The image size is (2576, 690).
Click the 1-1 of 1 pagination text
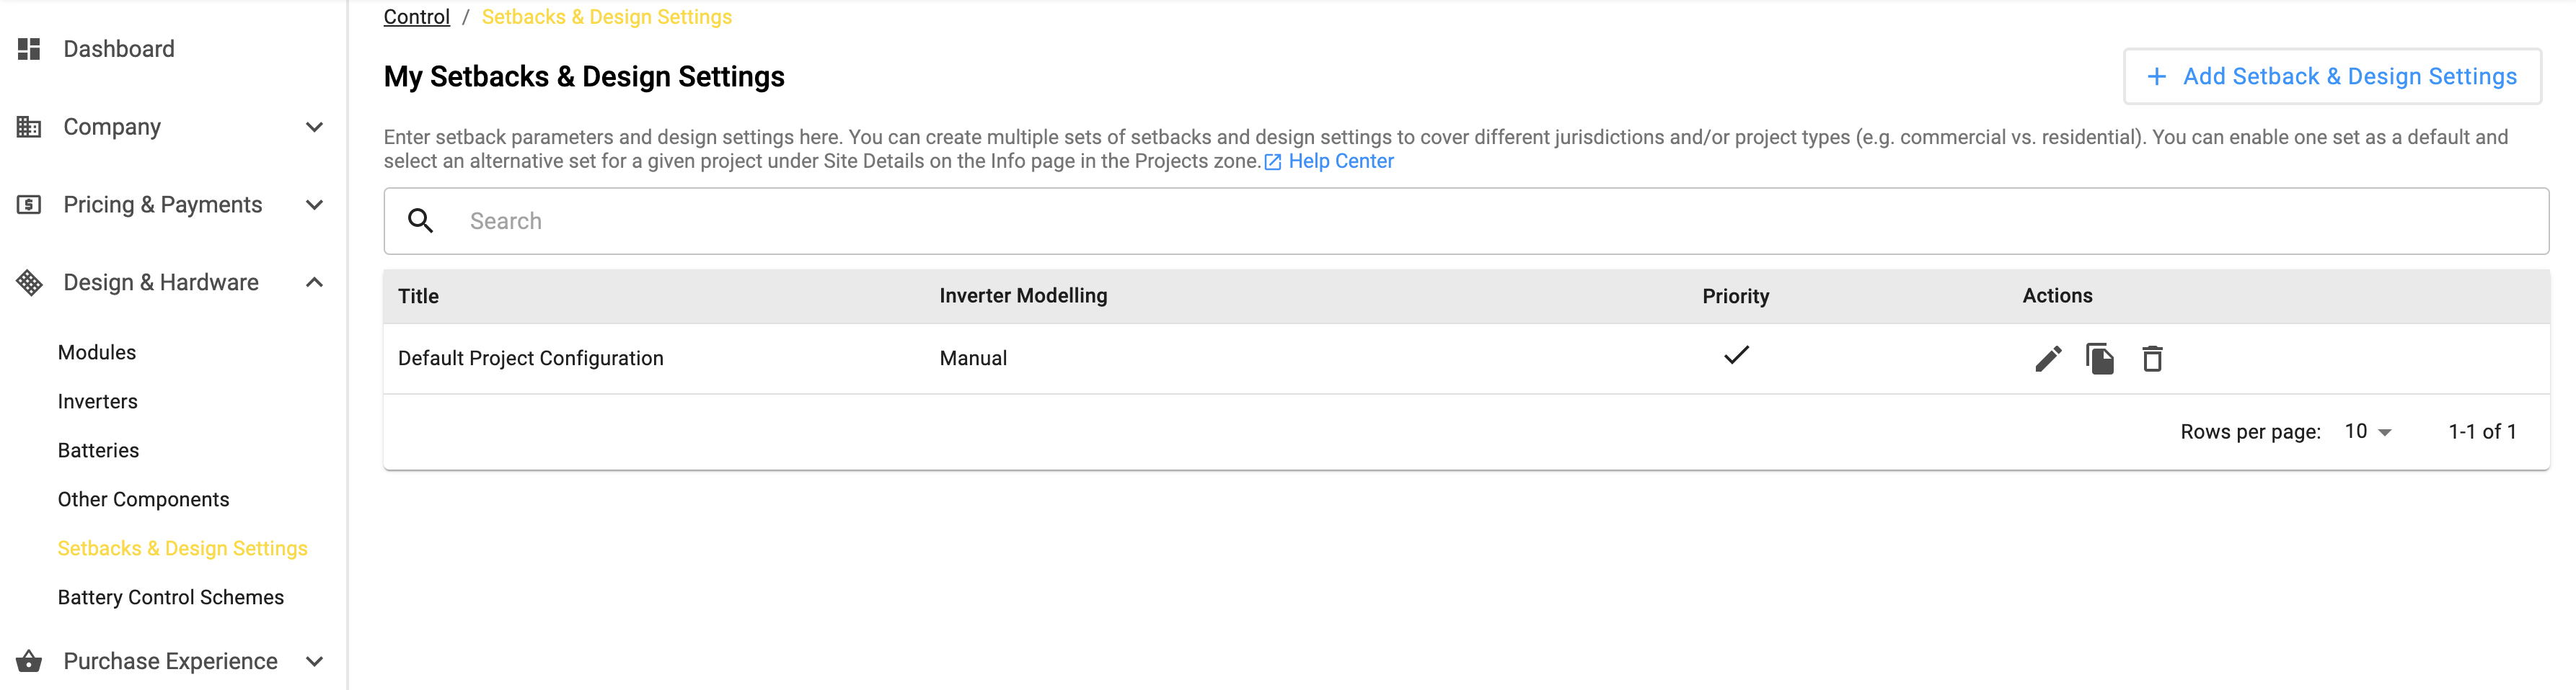pos(2482,431)
